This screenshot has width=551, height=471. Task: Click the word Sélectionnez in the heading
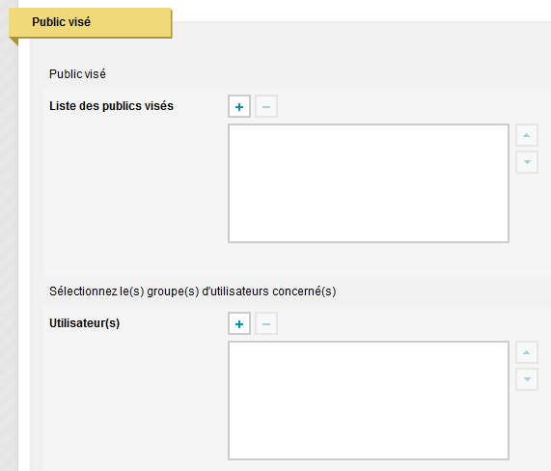(x=83, y=291)
